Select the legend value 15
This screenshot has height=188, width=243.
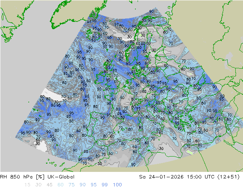(27, 185)
